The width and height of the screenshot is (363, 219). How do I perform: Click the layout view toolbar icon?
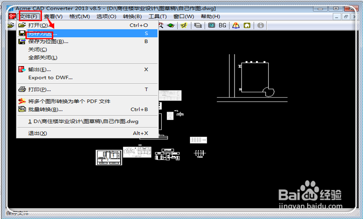click(212, 25)
